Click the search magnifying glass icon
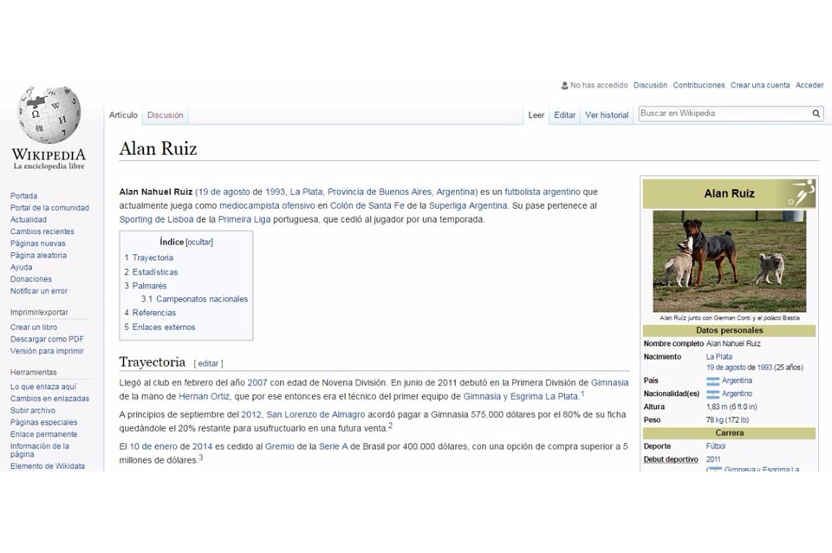Viewport: 832px width, 553px height. tap(816, 114)
